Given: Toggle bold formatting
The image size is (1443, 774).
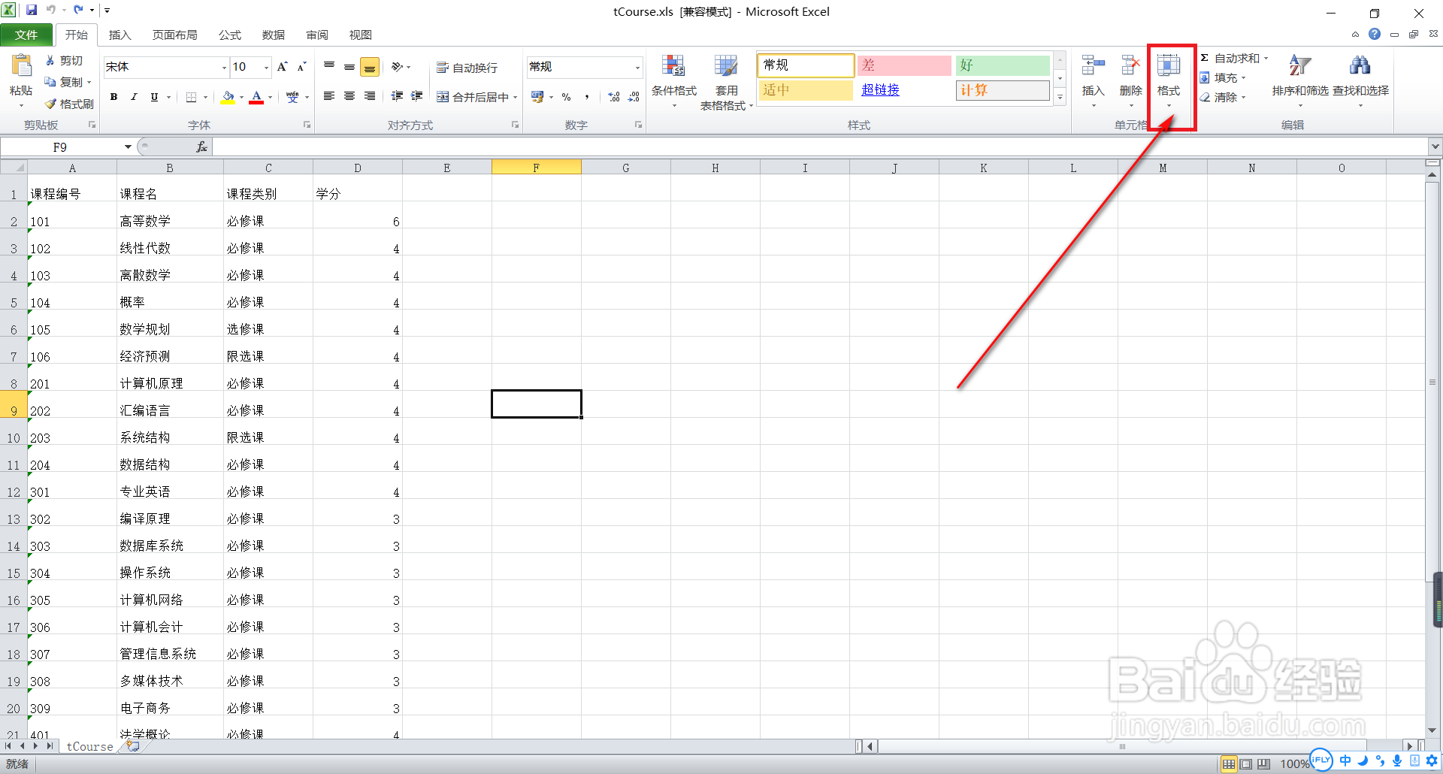Looking at the screenshot, I should click(x=114, y=97).
